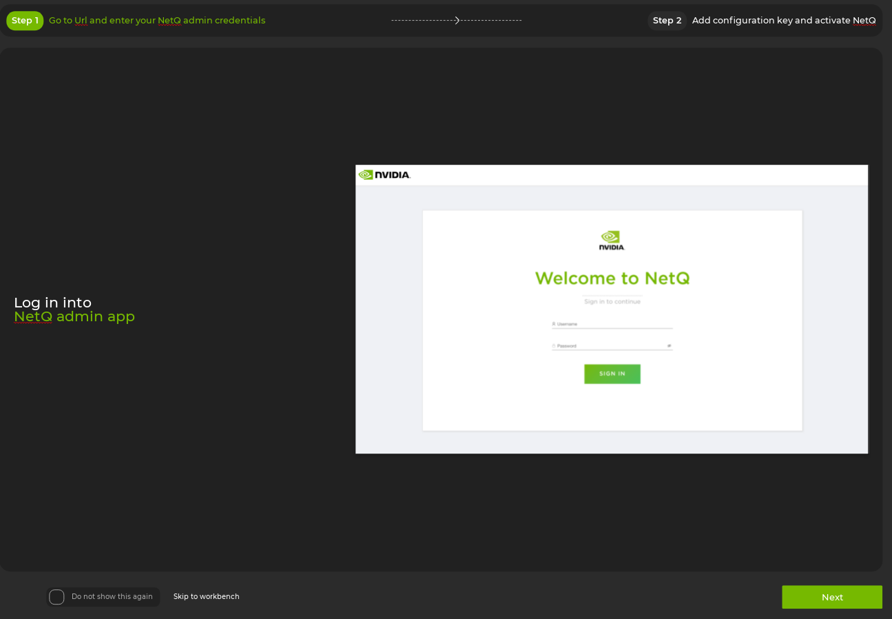
Task: Click Skip to workbench link
Action: pos(207,597)
